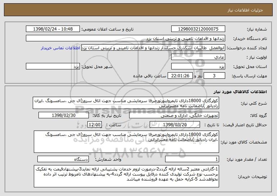
Task: Click the مشخصات کالای مورد نیاز text area
Action: [126, 142]
